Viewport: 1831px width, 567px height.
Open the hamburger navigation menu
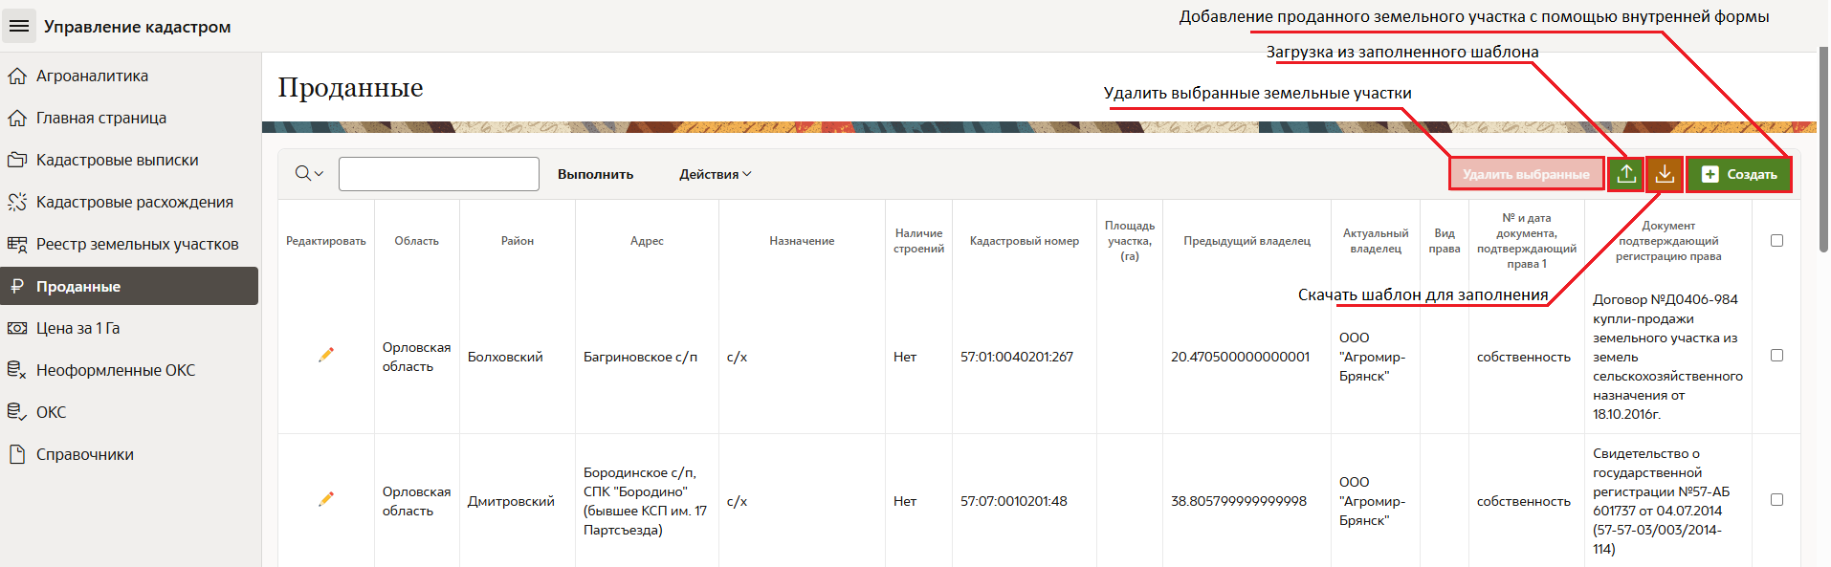point(19,26)
